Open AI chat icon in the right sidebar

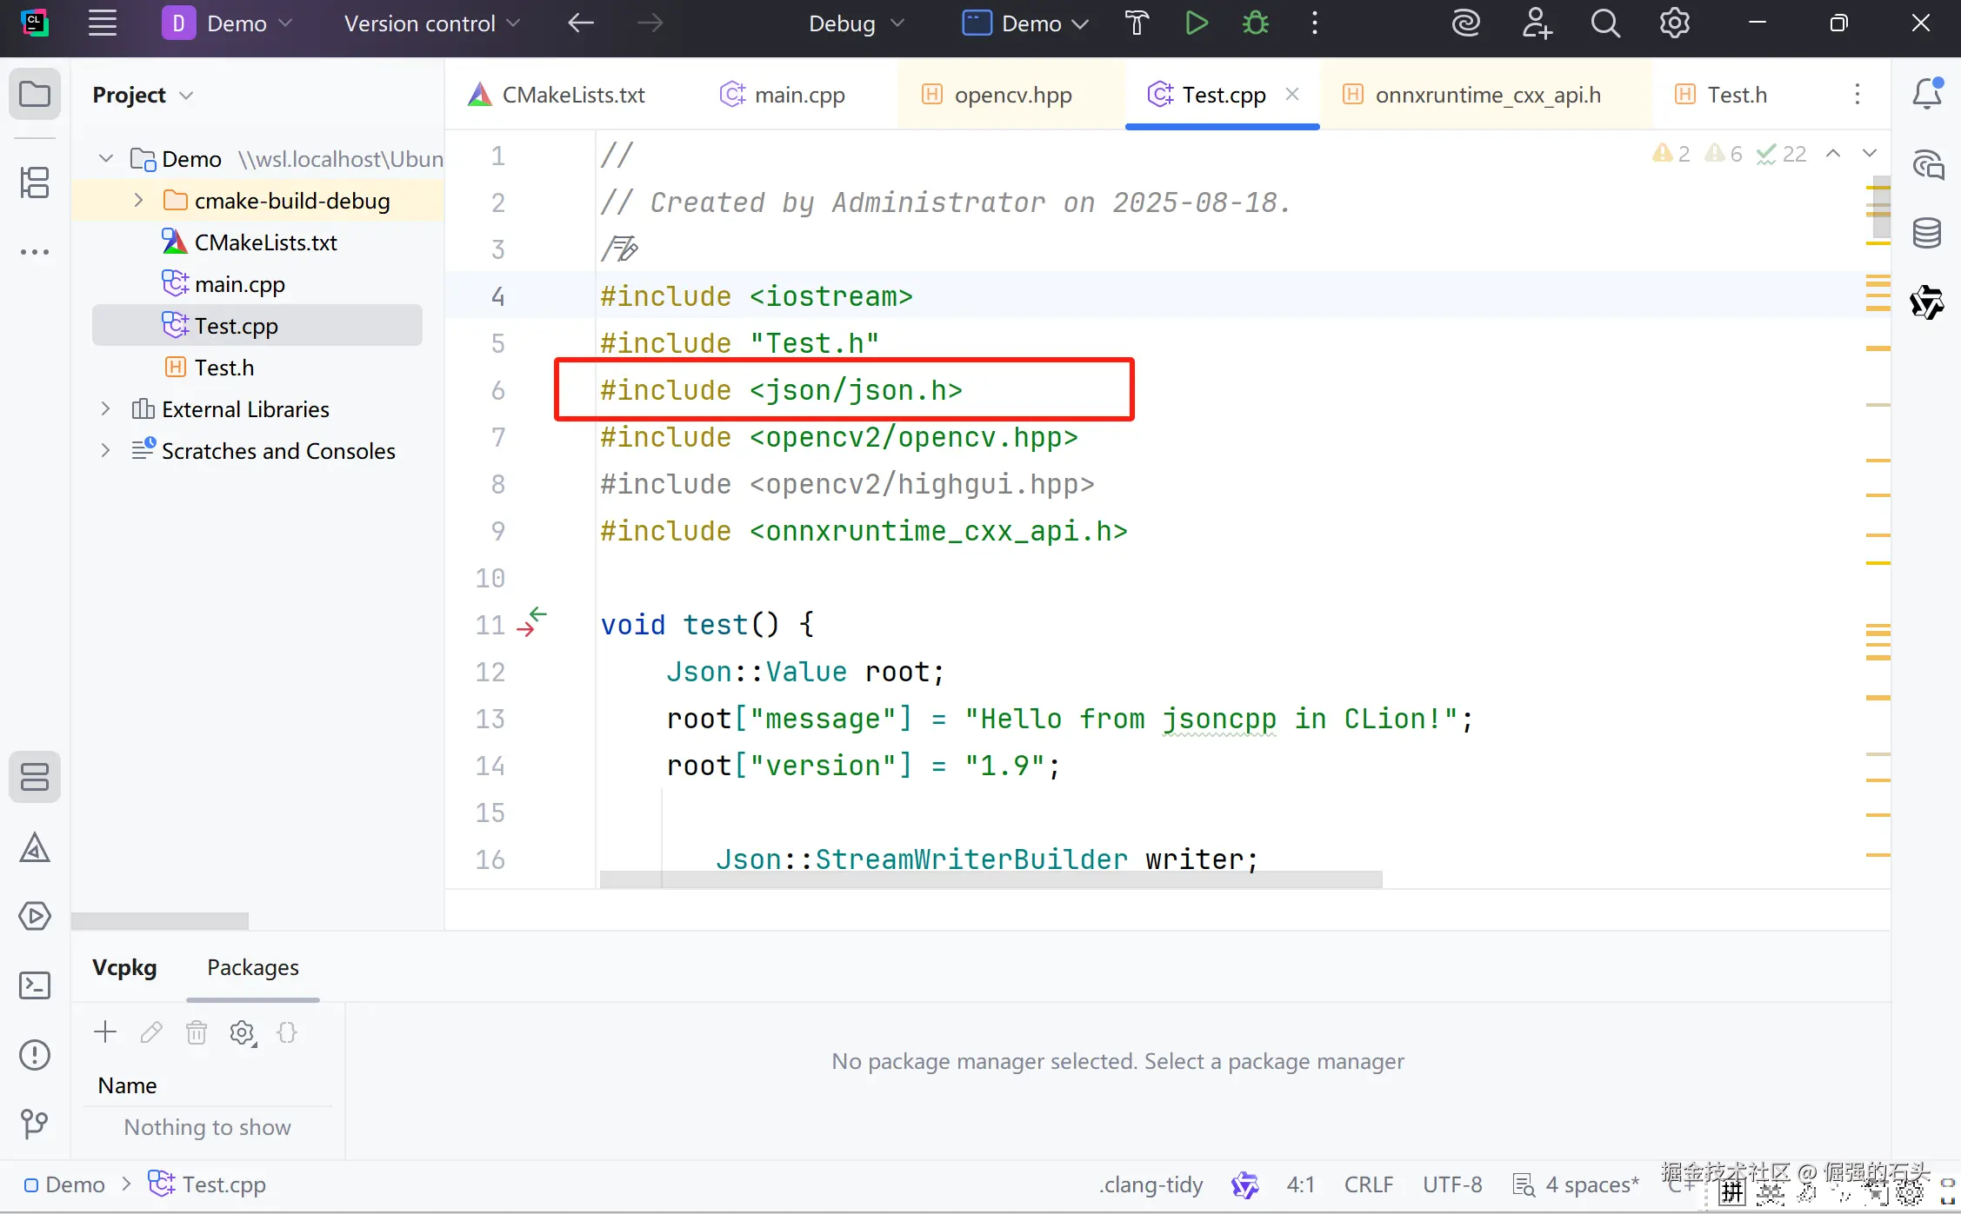pyautogui.click(x=1927, y=164)
